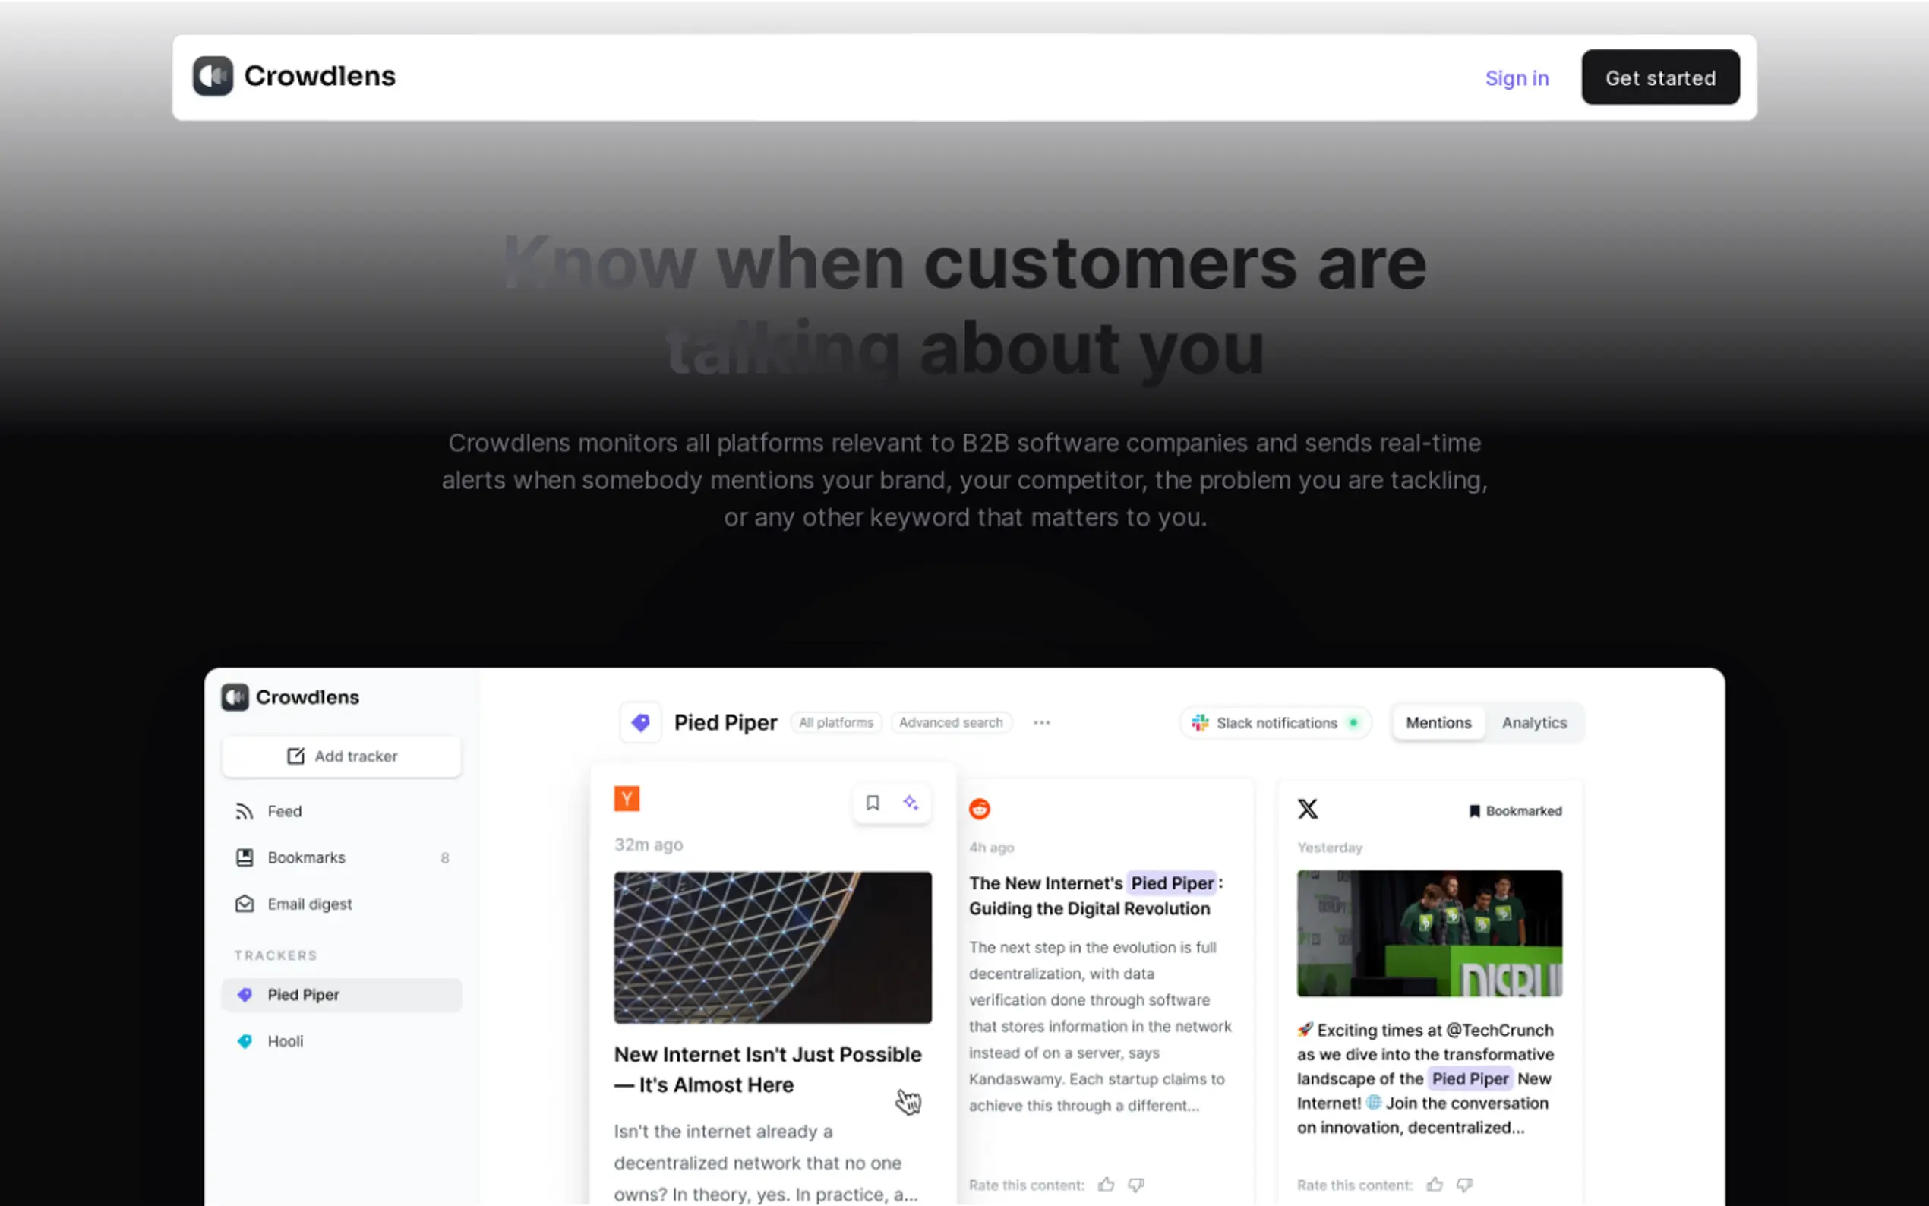Open the All platforms filter

click(835, 723)
